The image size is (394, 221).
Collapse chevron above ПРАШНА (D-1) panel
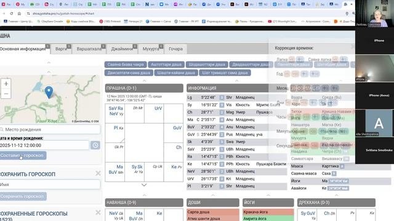click(144, 80)
